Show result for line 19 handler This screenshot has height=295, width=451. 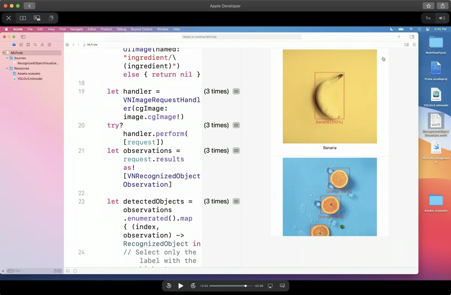click(236, 91)
